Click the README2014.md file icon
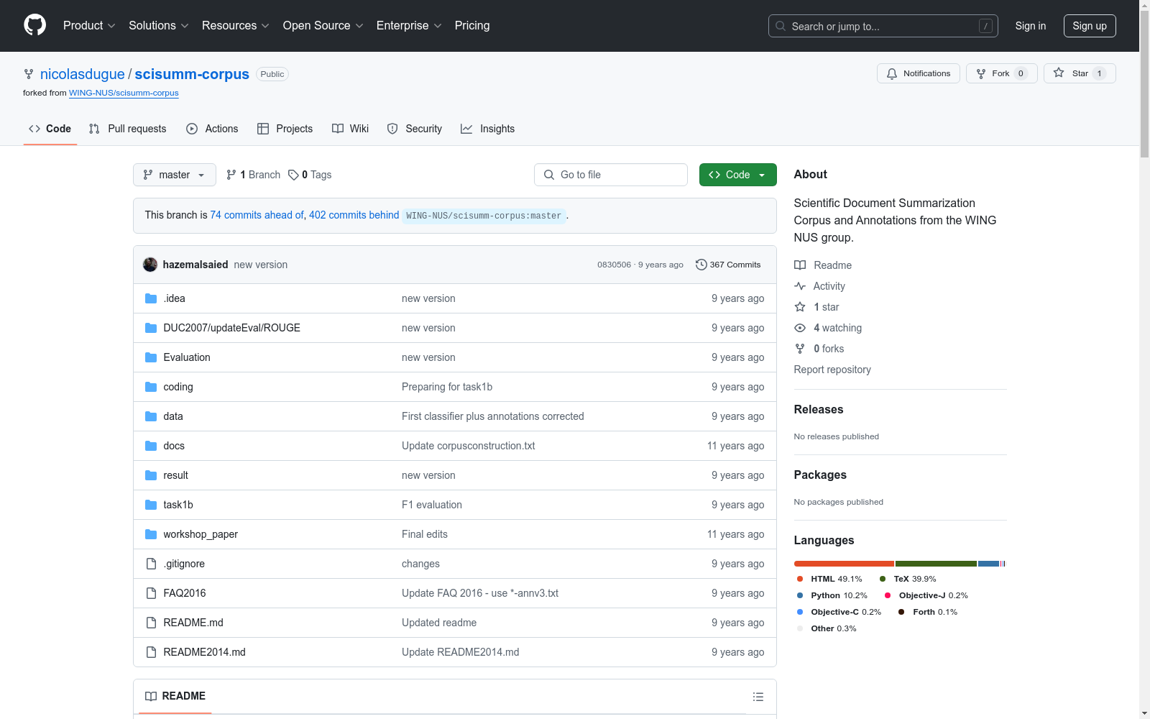This screenshot has height=719, width=1150. 151,652
